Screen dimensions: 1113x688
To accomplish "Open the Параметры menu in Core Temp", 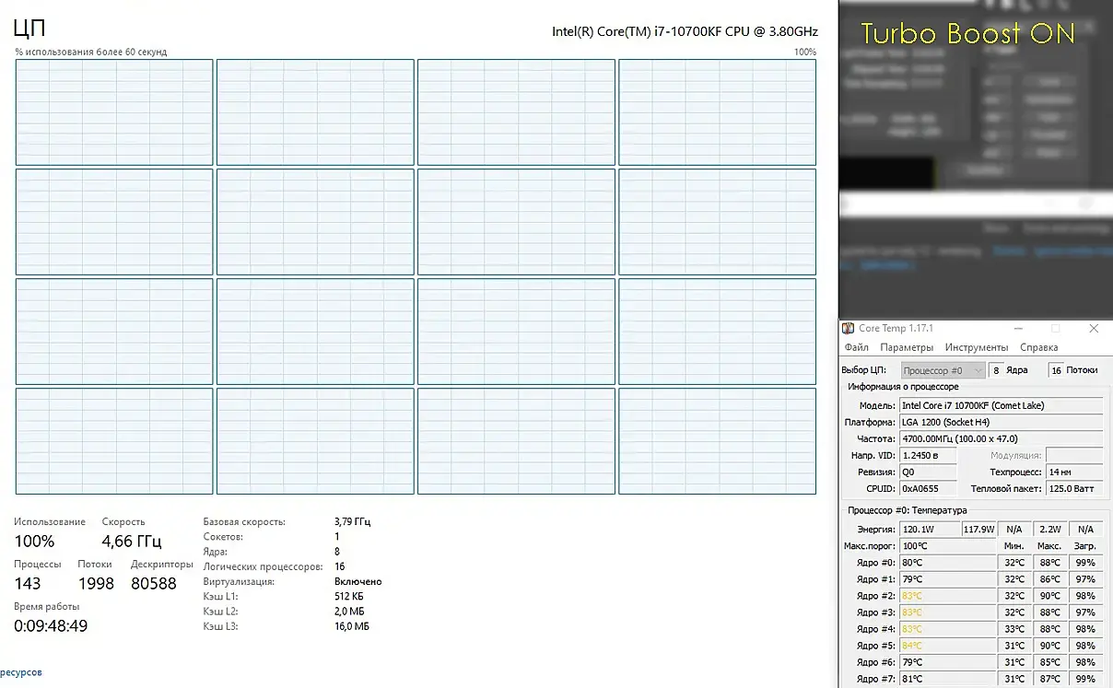I will click(x=907, y=348).
